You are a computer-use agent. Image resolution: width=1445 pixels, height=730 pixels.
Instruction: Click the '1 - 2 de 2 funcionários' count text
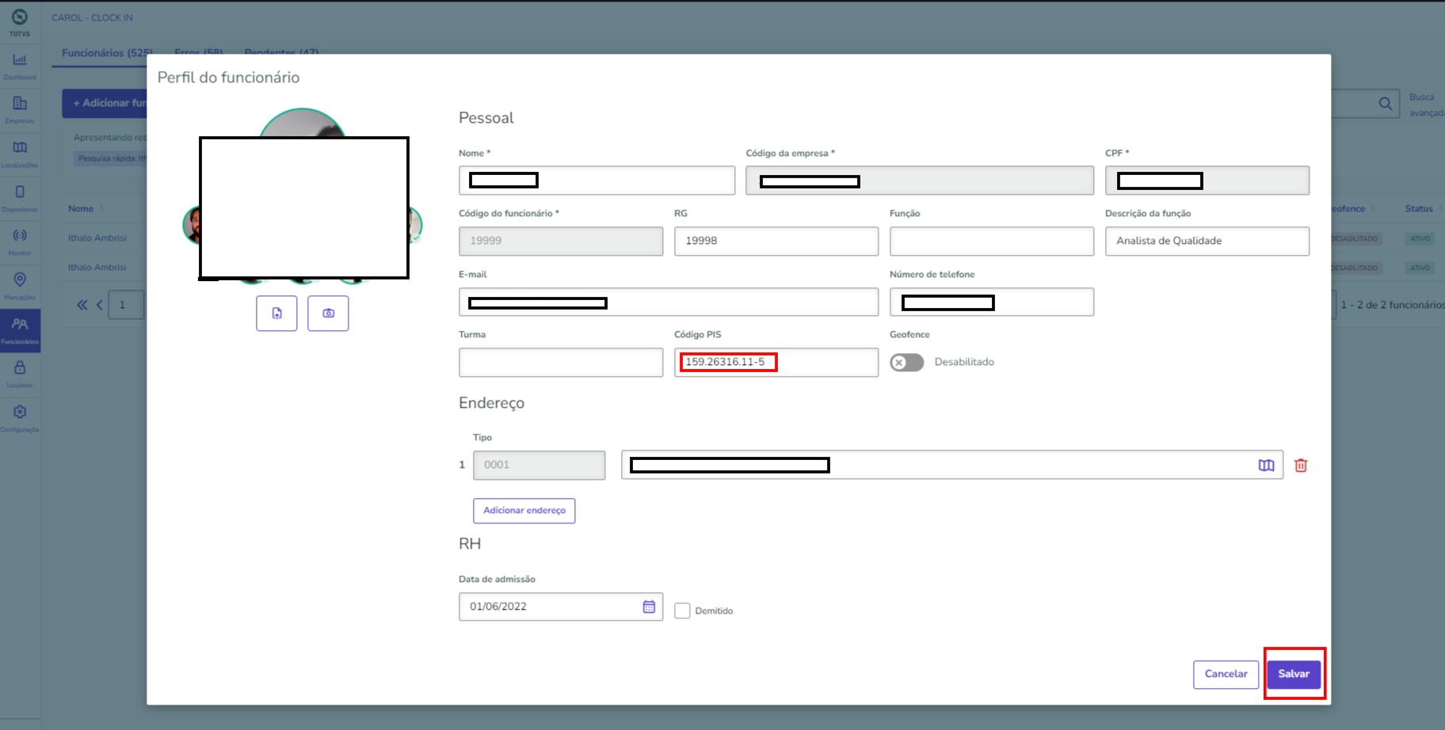[x=1393, y=305]
